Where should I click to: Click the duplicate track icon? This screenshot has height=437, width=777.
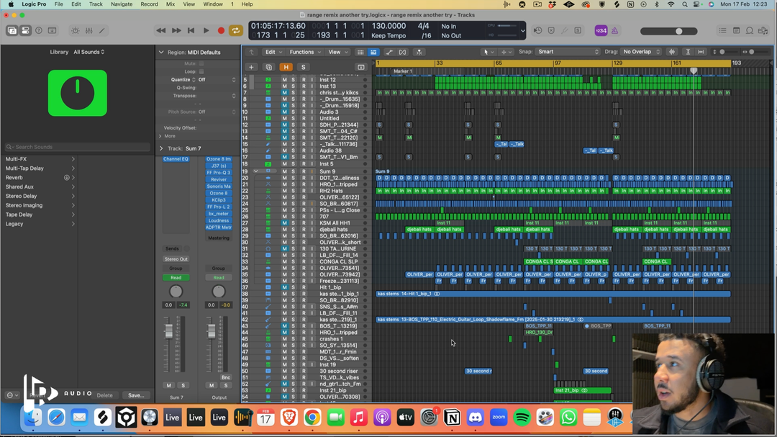268,67
